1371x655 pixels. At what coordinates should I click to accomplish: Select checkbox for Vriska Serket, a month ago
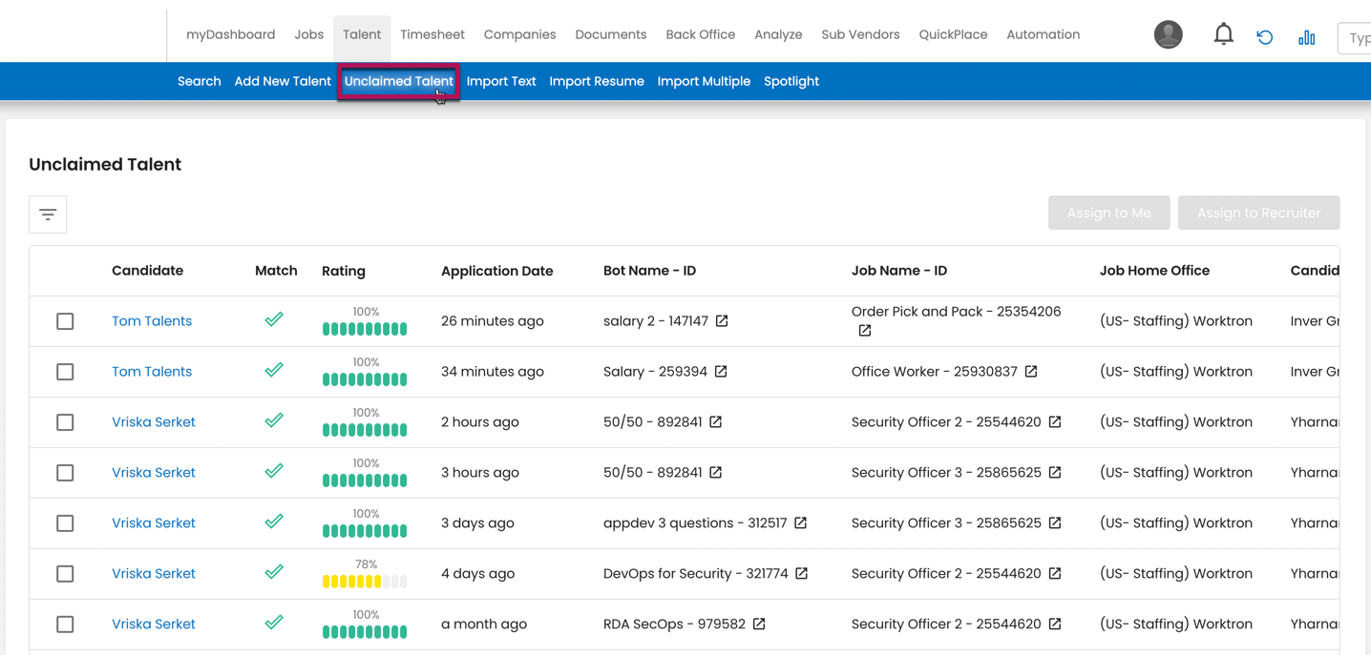point(65,624)
